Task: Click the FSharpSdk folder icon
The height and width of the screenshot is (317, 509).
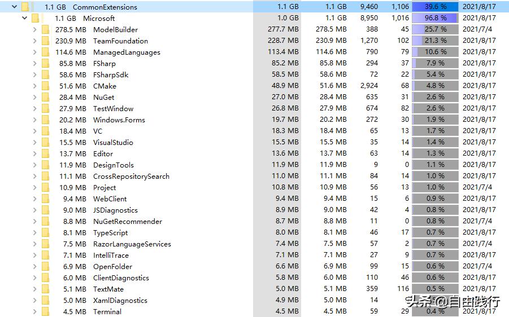Action: point(45,74)
